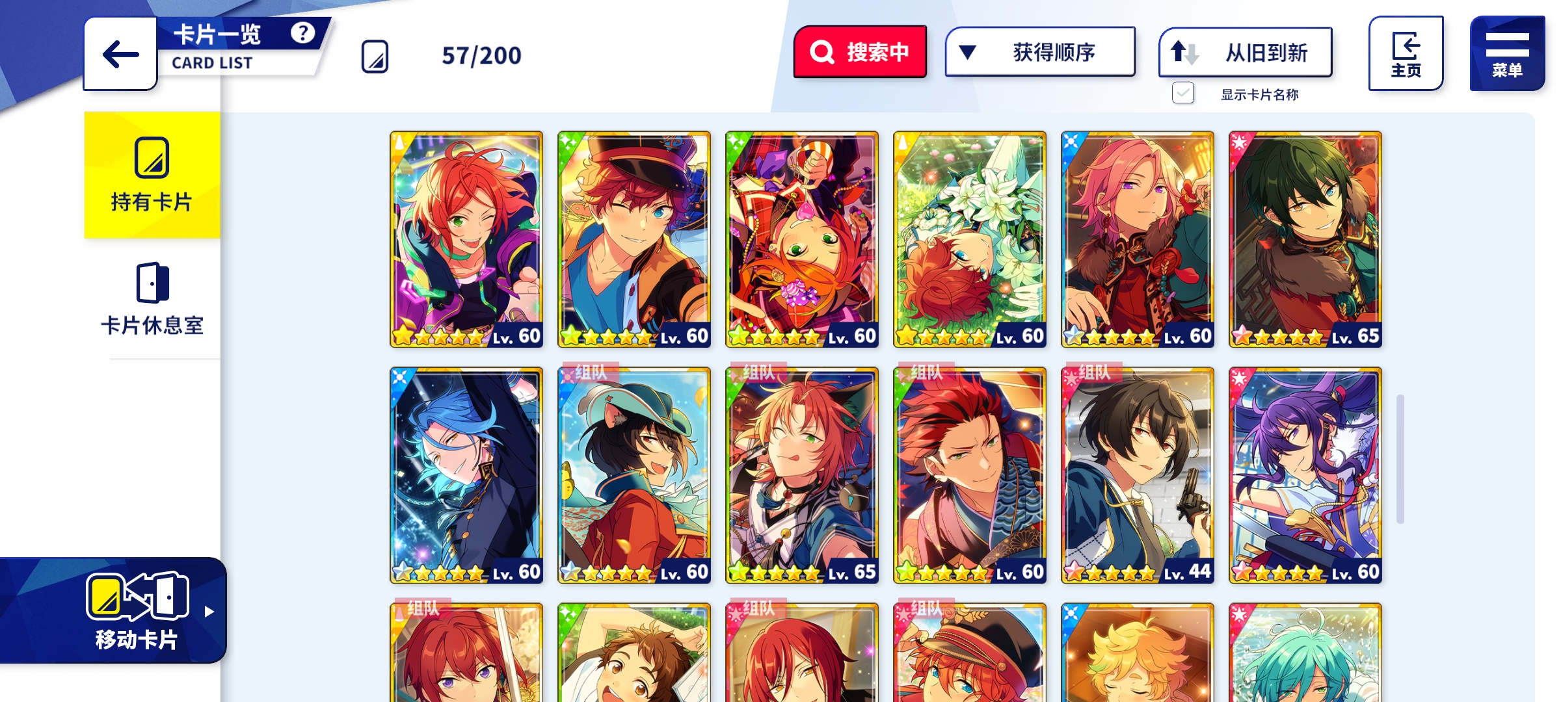Open the 菜单 hamburger menu

coord(1507,54)
